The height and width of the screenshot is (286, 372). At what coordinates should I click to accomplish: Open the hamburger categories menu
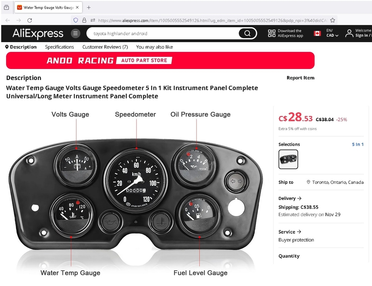pyautogui.click(x=76, y=33)
